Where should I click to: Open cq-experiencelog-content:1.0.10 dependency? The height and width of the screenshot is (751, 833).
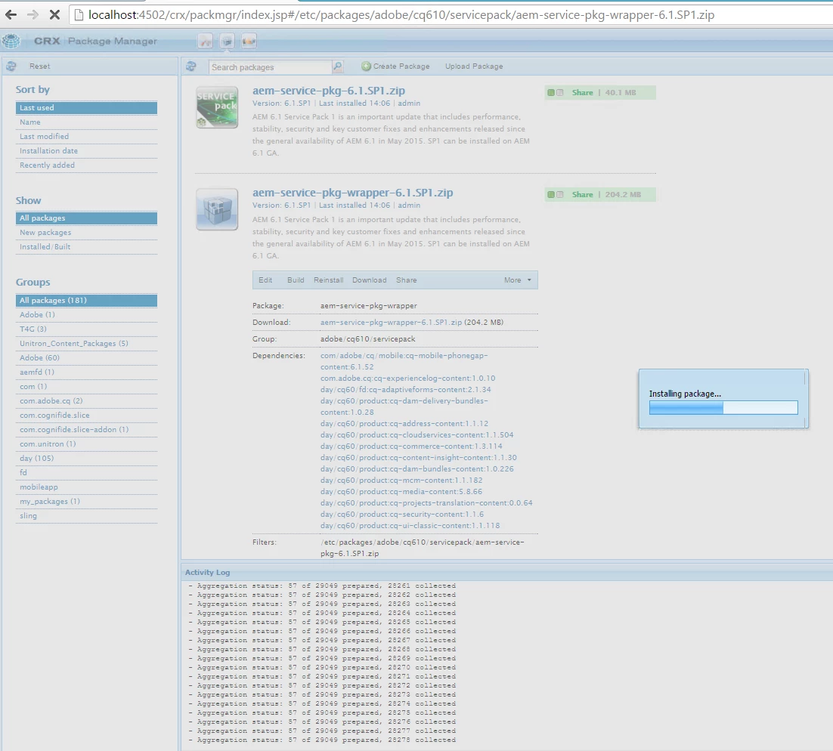(x=407, y=379)
